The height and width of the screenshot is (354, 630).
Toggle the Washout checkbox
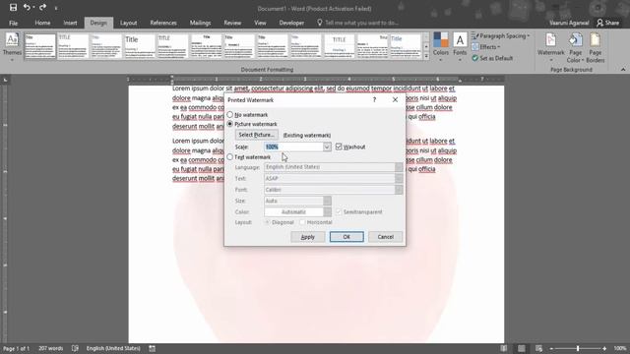coord(339,147)
